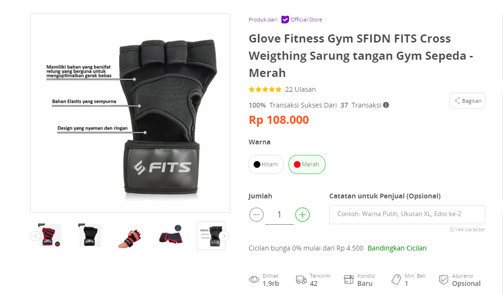Select the black glove second thumbnail

click(89, 235)
